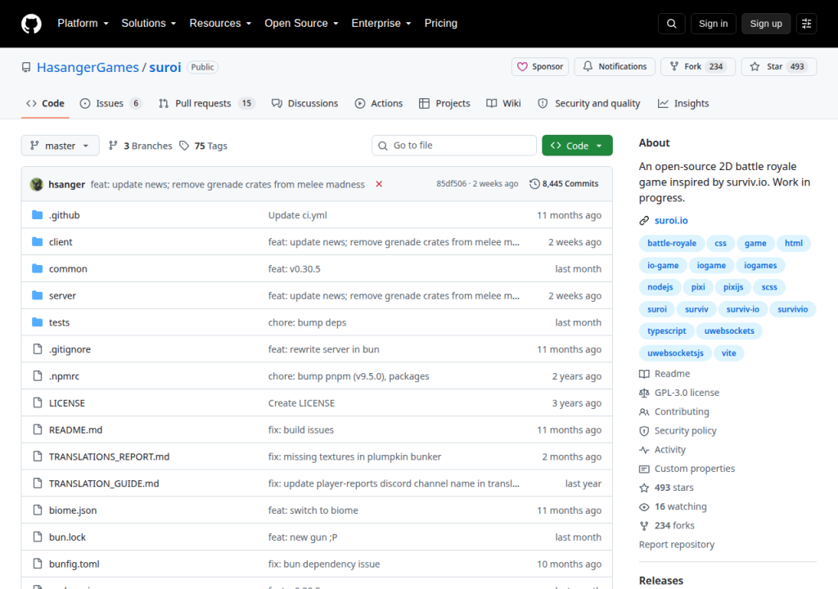Open the 85df506 commit hash link
838x589 pixels.
(451, 184)
